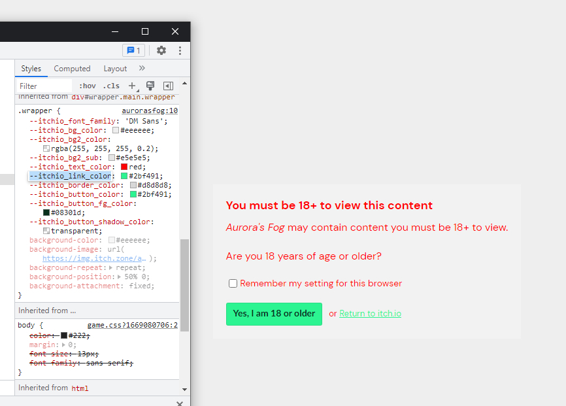Click the Styles pane scroll down arrow

click(184, 390)
